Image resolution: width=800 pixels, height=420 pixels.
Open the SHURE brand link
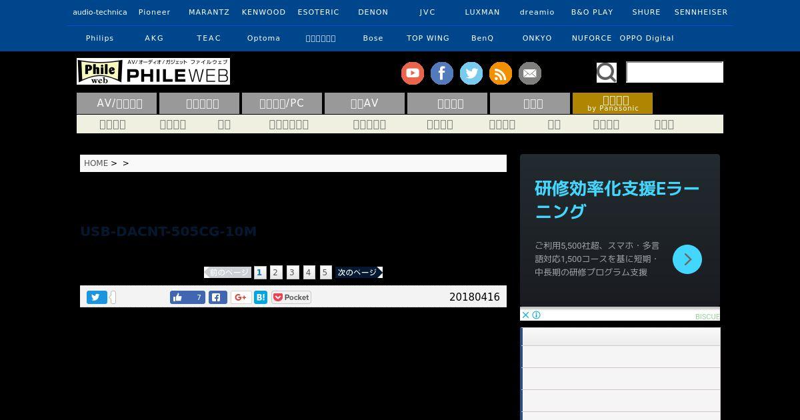point(647,12)
